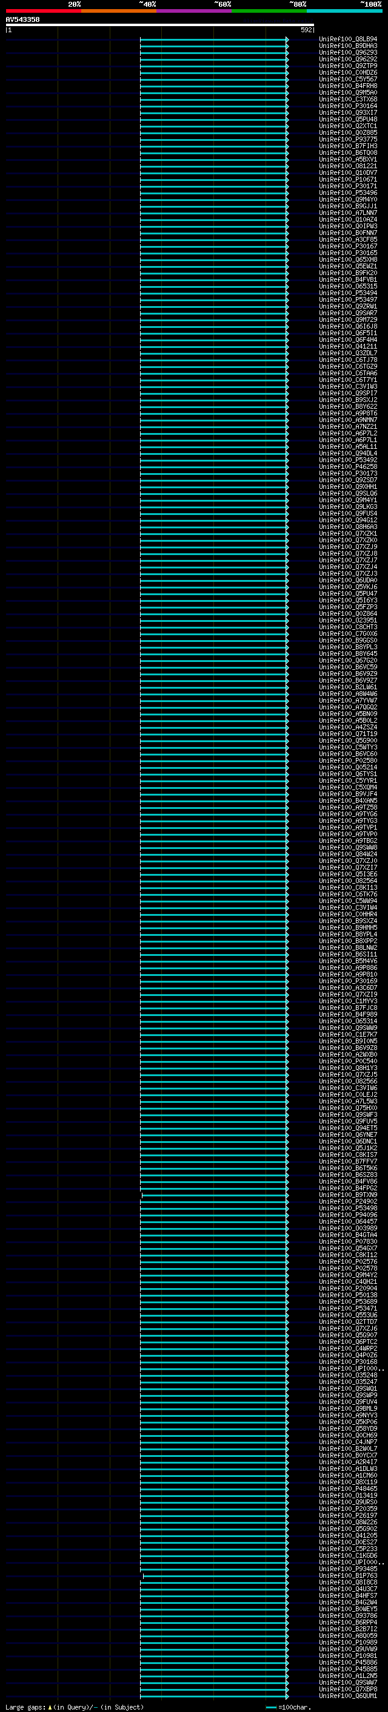Select label UniRef100_P02580
The image size is (388, 1712).
348,760
